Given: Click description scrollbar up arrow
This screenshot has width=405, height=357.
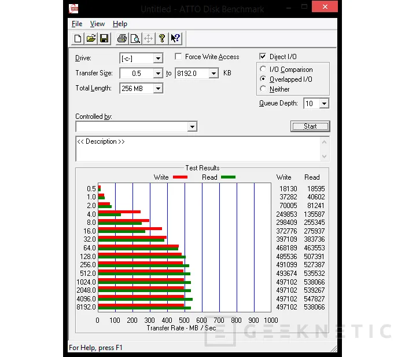Looking at the screenshot, I should pos(325,142).
